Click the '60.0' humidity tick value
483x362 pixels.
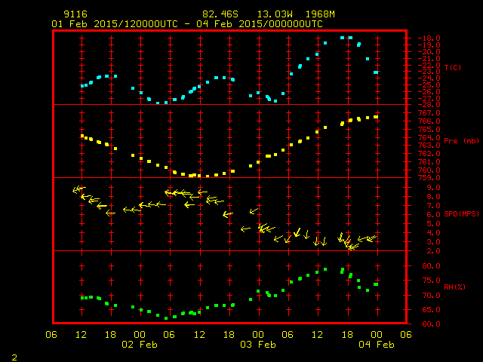point(431,324)
